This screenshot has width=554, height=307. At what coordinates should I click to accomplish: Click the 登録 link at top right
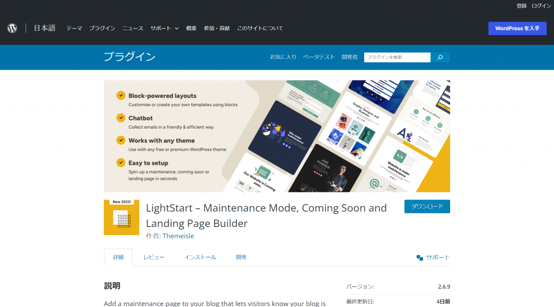point(522,5)
